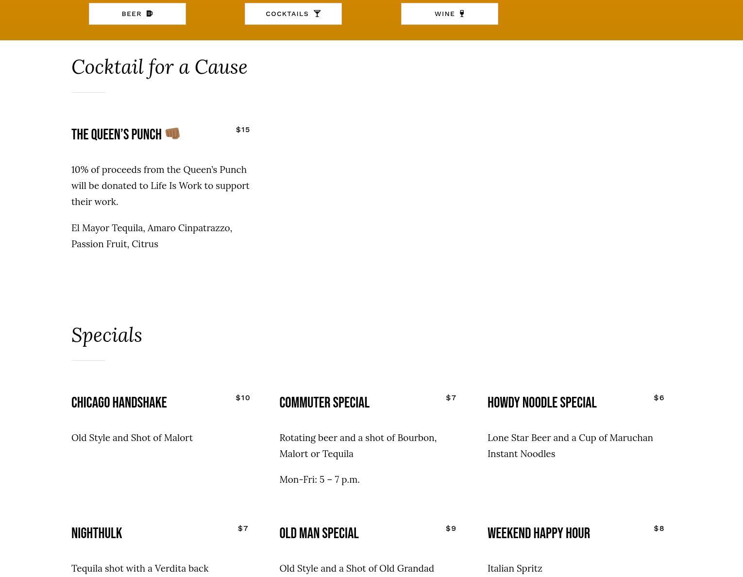The width and height of the screenshot is (743, 577).
Task: Click the $15 Queen's Punch price
Action: pos(243,130)
